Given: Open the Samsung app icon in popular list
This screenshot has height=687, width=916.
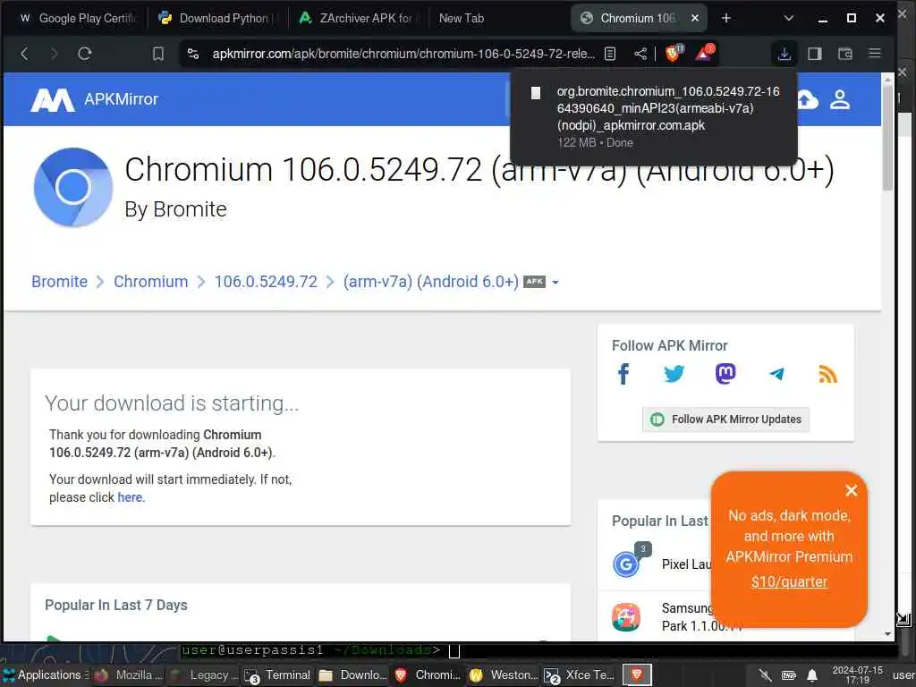Looking at the screenshot, I should pos(625,617).
